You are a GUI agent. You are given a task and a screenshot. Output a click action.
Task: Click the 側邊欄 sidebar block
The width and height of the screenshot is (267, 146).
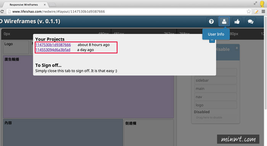coord(149,132)
